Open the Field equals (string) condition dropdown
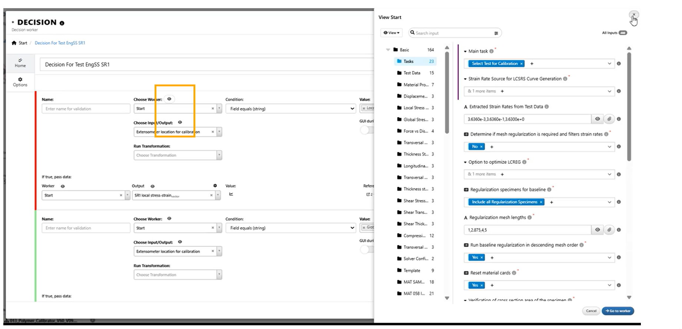682x329 pixels. (x=291, y=109)
